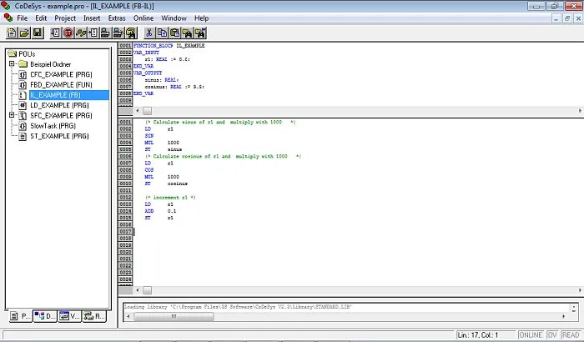
Task: Click the message pane scroll right arrow
Action: coord(563,317)
